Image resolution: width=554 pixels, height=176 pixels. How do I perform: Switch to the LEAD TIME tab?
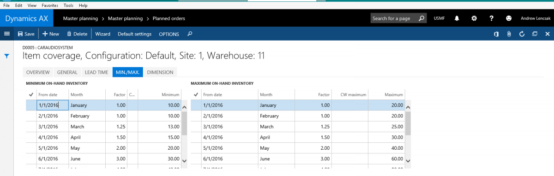(96, 72)
